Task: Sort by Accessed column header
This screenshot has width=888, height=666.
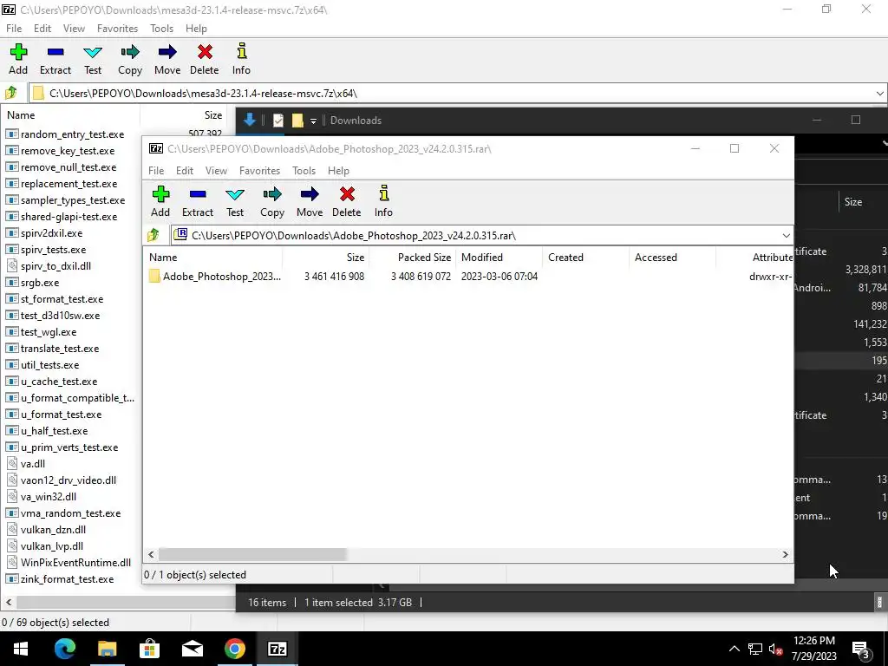Action: [672, 257]
